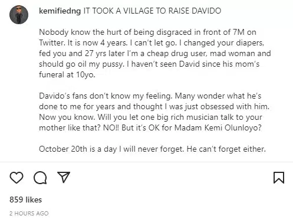Select the headline "IT TOOK A VILLAGE TO RAISE DAVIDO"
The height and width of the screenshot is (219, 293).
click(x=152, y=11)
